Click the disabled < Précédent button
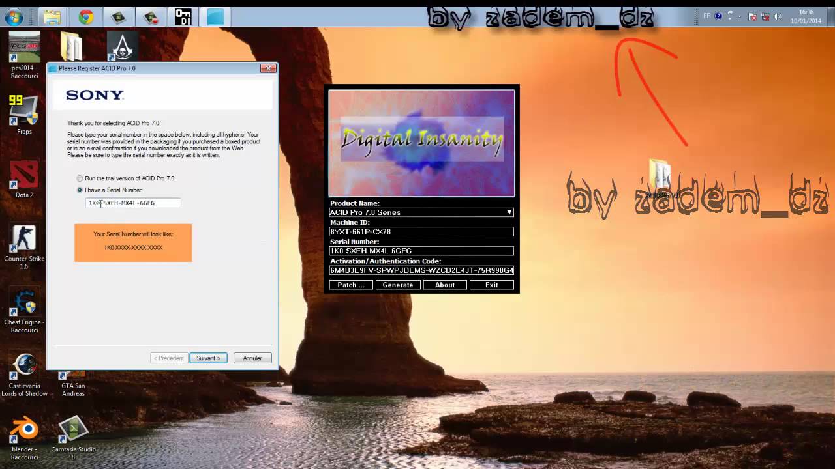Screen dimensions: 835x469 pos(169,358)
